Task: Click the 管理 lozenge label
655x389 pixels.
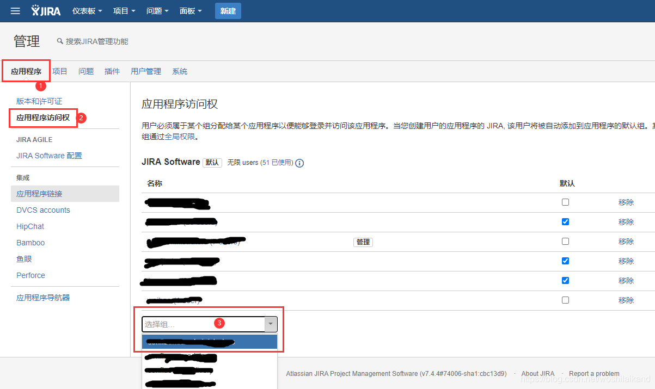Action: click(363, 242)
